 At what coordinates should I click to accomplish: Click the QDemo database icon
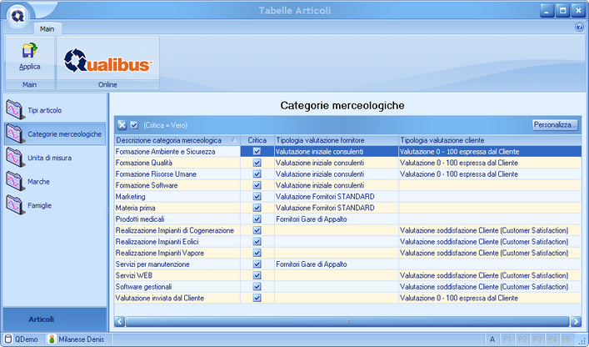[8, 339]
